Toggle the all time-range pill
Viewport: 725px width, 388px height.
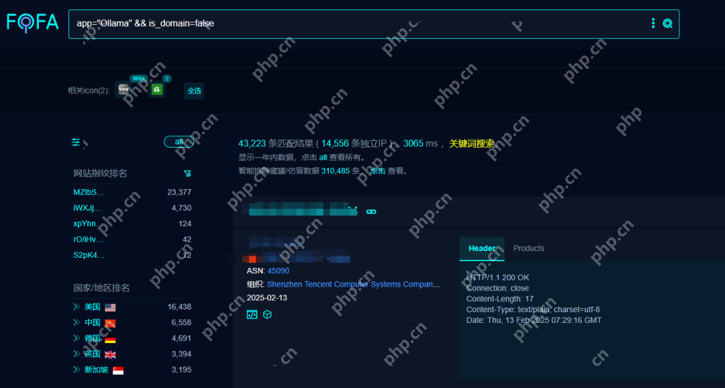[x=179, y=142]
